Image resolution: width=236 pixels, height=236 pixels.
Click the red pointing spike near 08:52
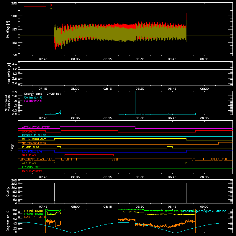pyautogui.click(x=186, y=16)
